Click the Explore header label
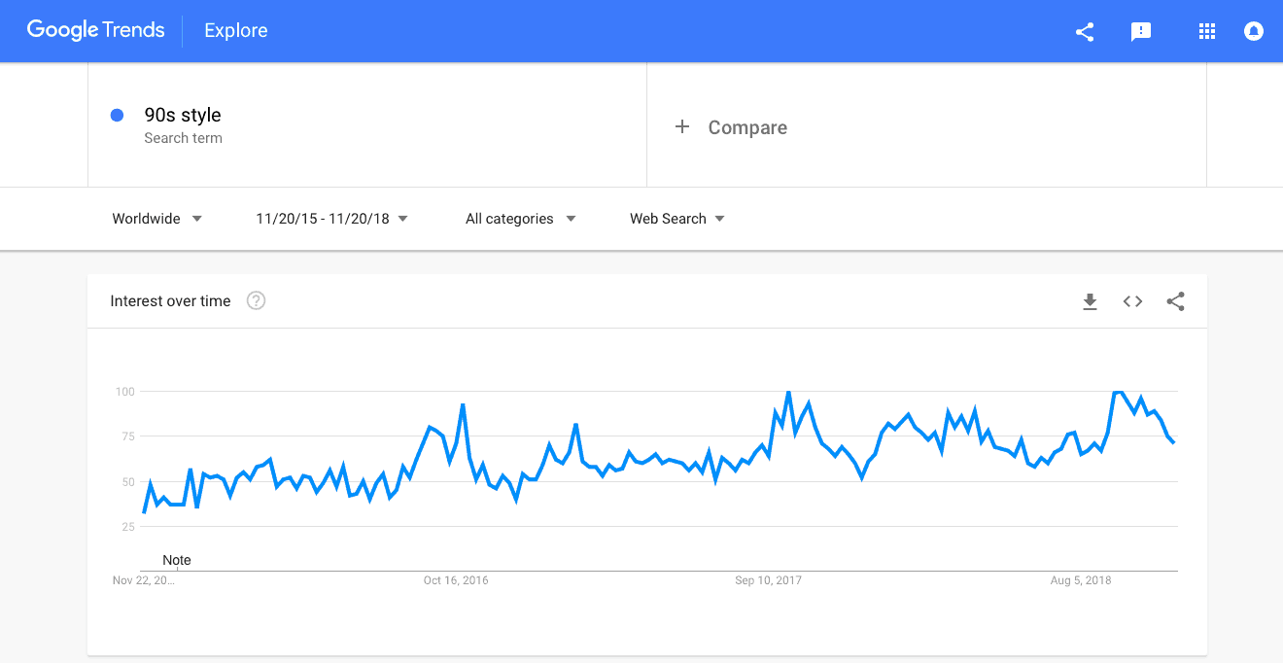1283x663 pixels. pyautogui.click(x=236, y=31)
